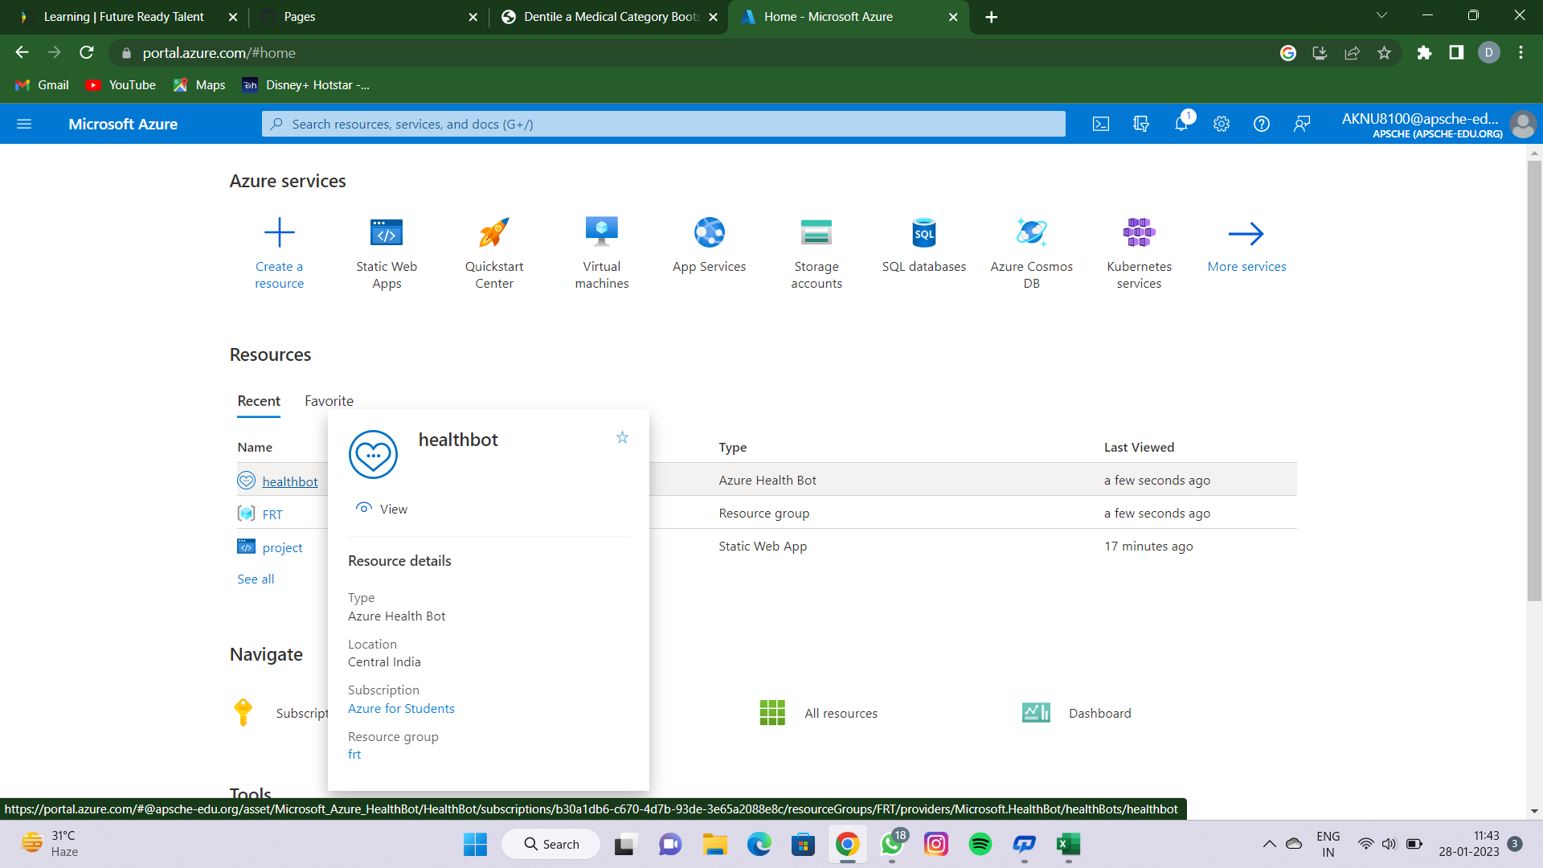
Task: Open account menu AKNU8100@apsche-ed
Action: point(1438,125)
